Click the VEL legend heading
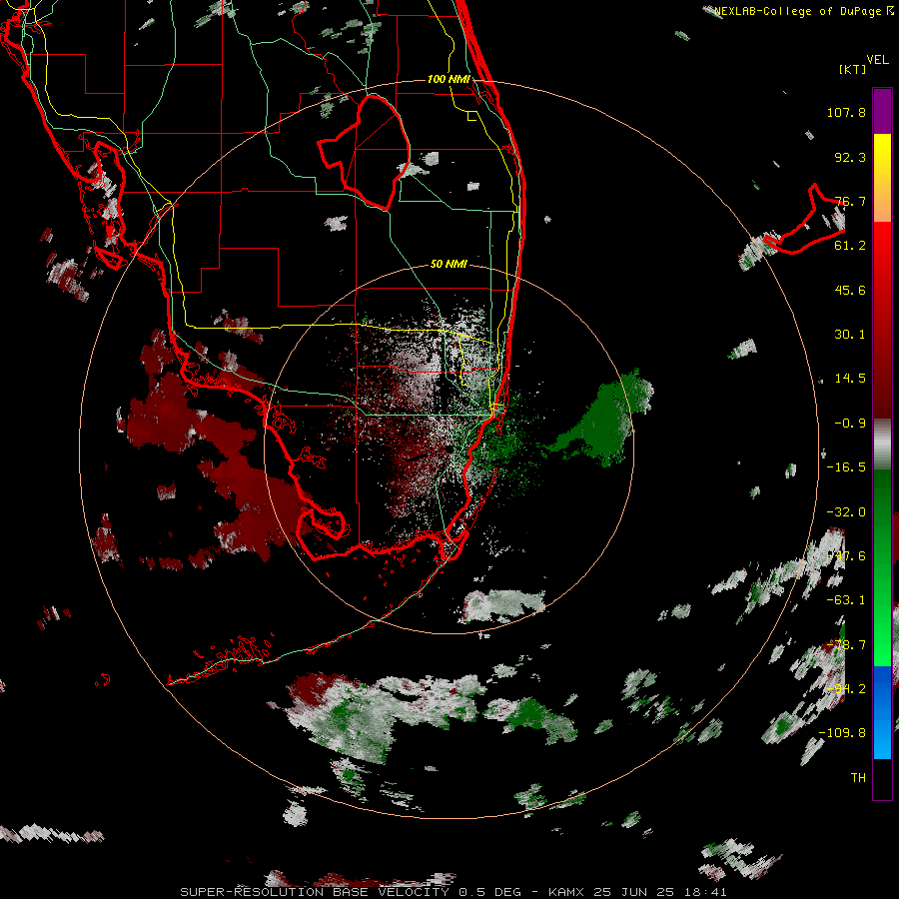Screen dimensions: 899x899 point(877,60)
